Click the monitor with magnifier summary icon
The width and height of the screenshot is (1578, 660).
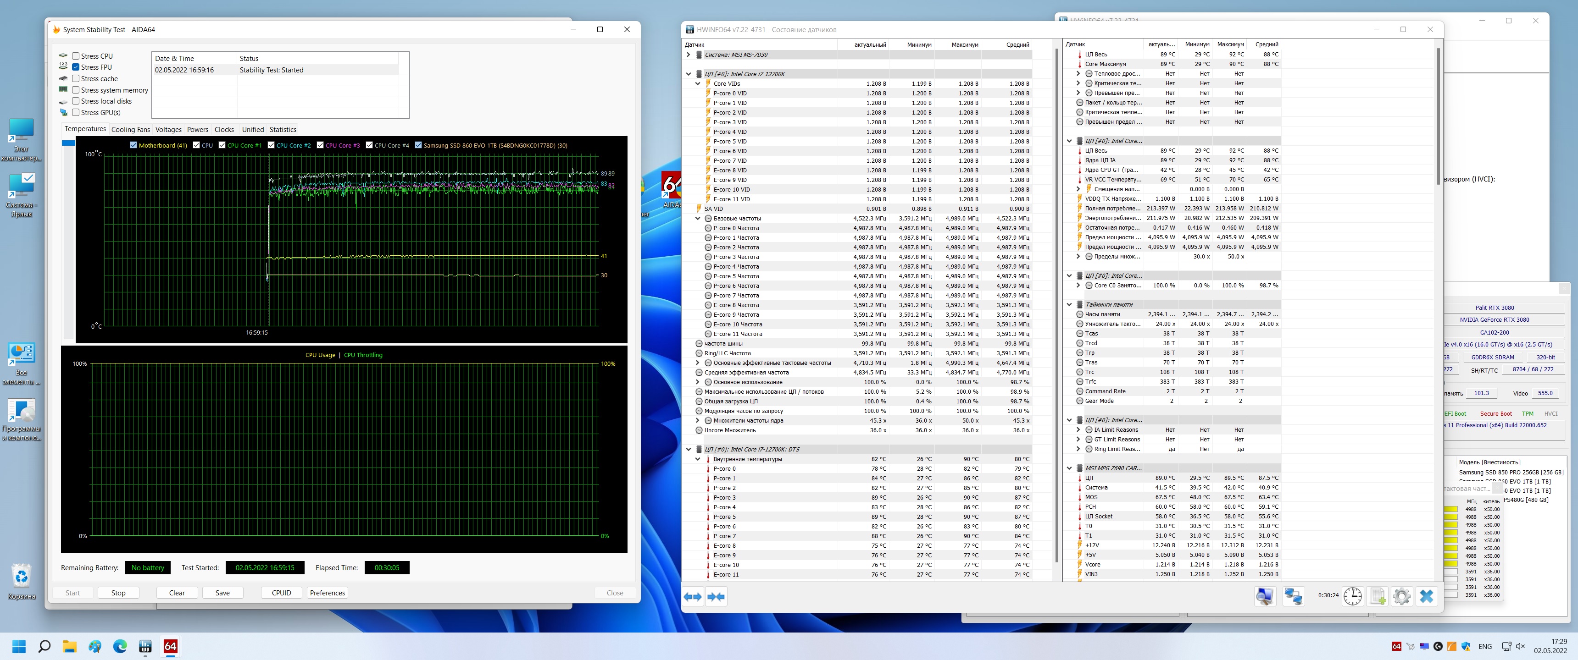[x=1265, y=596]
